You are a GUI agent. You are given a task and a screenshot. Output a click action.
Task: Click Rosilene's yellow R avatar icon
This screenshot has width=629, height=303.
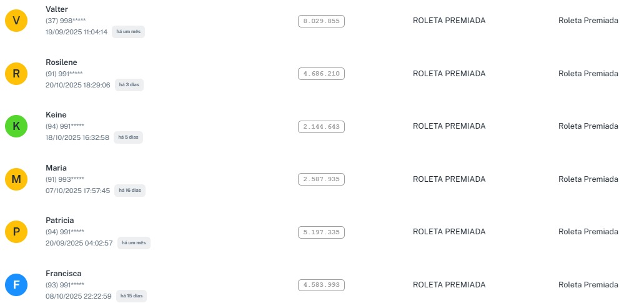16,74
